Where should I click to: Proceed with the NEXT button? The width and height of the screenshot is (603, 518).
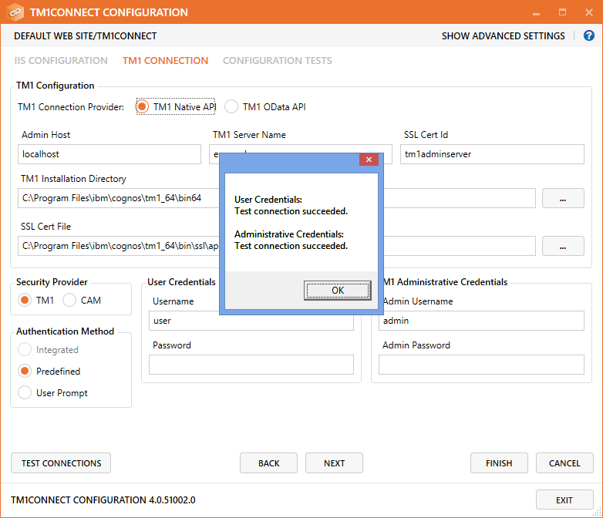[x=334, y=463]
